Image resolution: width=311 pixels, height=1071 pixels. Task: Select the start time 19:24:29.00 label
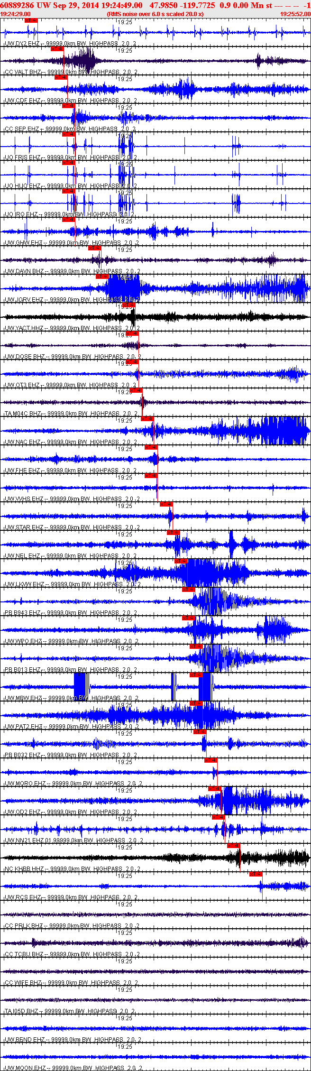[15, 14]
